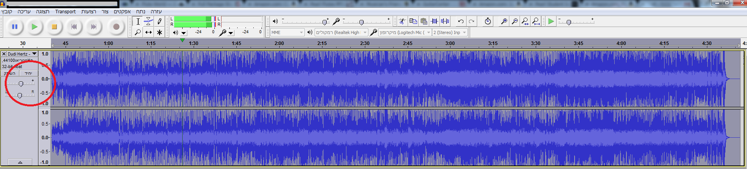Skip to end of the track
This screenshot has width=747, height=169.
point(93,27)
